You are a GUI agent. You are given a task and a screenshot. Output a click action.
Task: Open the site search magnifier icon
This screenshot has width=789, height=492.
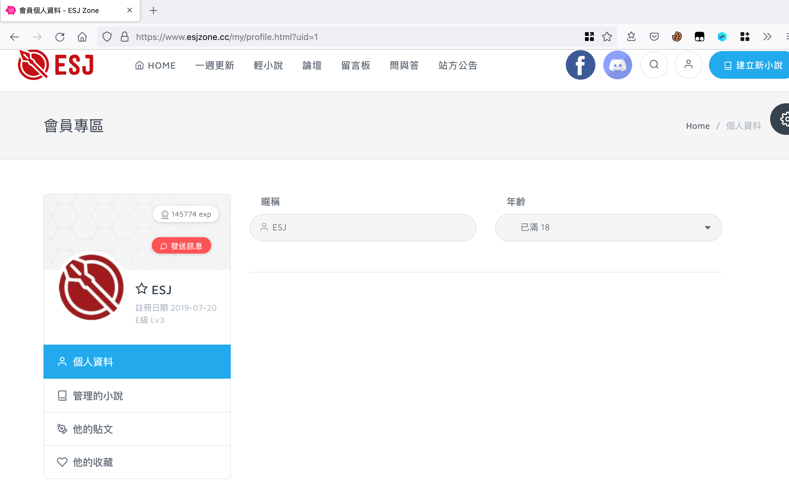654,65
